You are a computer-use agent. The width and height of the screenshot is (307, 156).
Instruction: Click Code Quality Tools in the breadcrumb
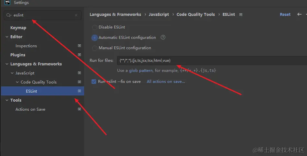coord(196,15)
